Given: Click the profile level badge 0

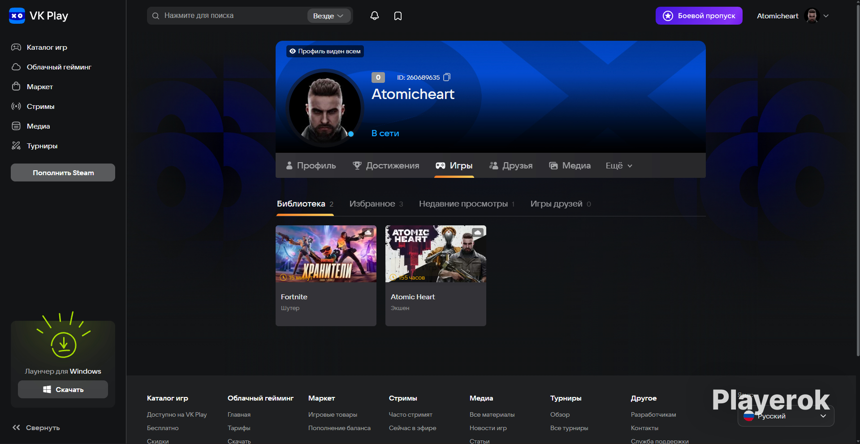Looking at the screenshot, I should click(x=378, y=78).
